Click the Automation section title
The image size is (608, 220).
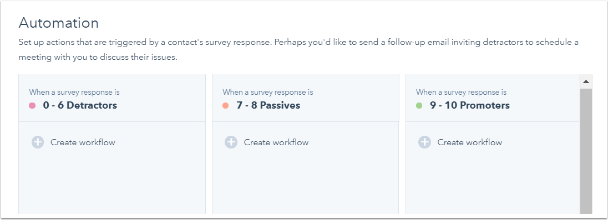(59, 23)
